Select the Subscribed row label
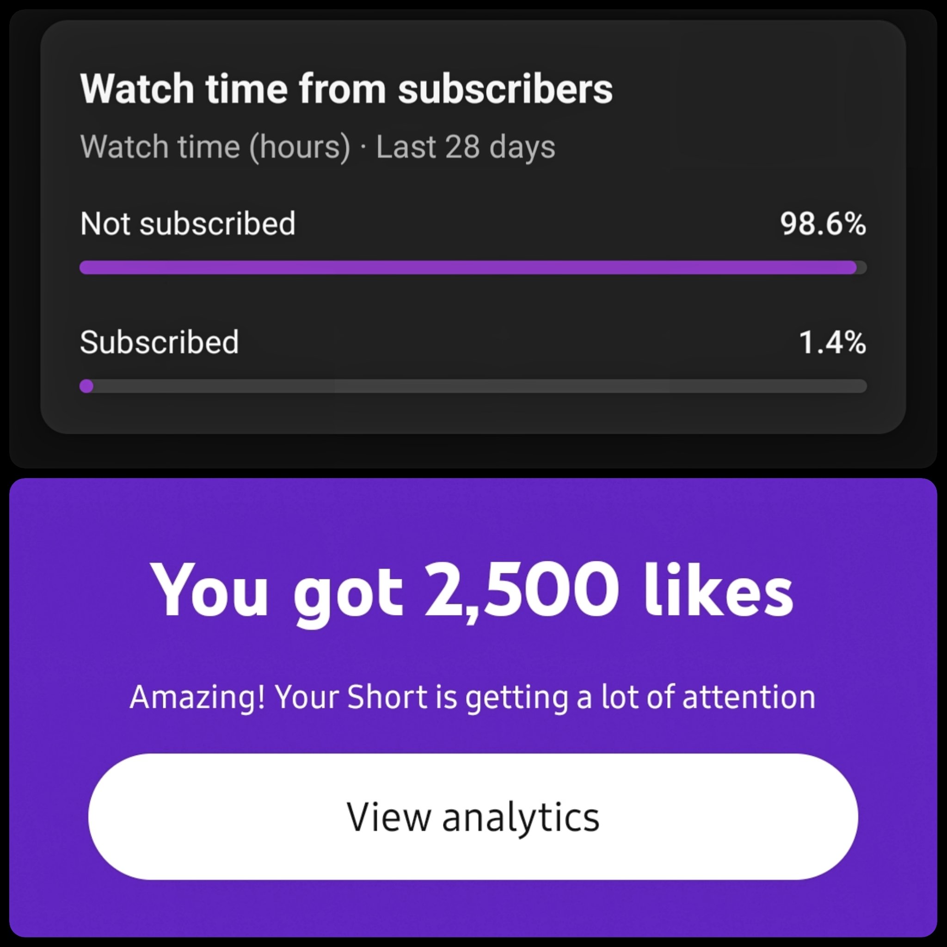947x947 pixels. [160, 342]
